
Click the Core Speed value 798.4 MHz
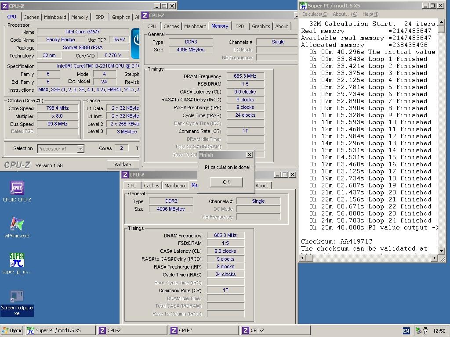pyautogui.click(x=58, y=108)
